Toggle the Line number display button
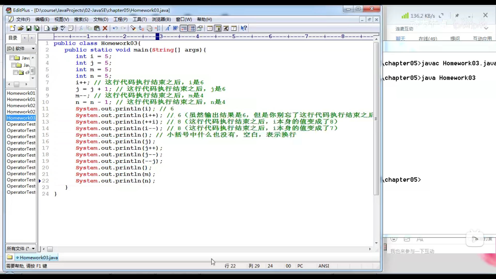 [192, 28]
